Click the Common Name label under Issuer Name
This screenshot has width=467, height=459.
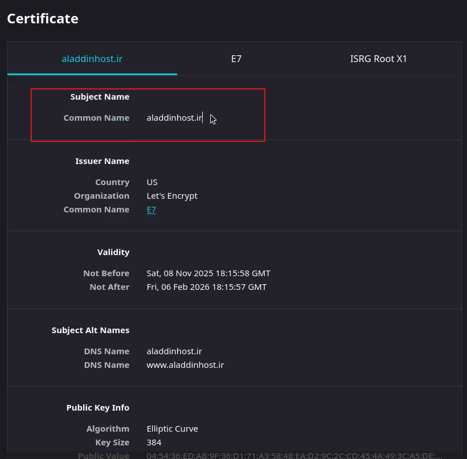(96, 210)
